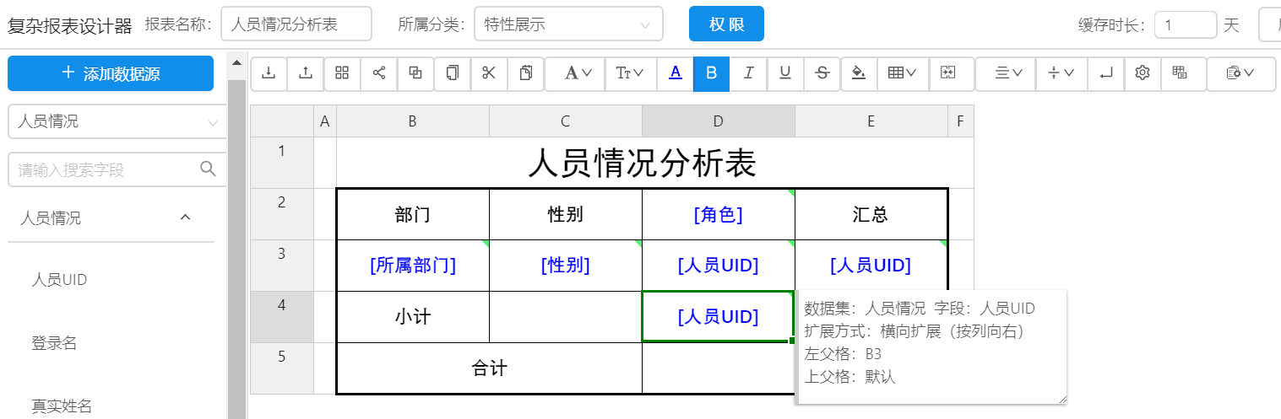Open the 所属分类 dropdown showing 特性展示
The height and width of the screenshot is (419, 1281).
click(x=567, y=24)
